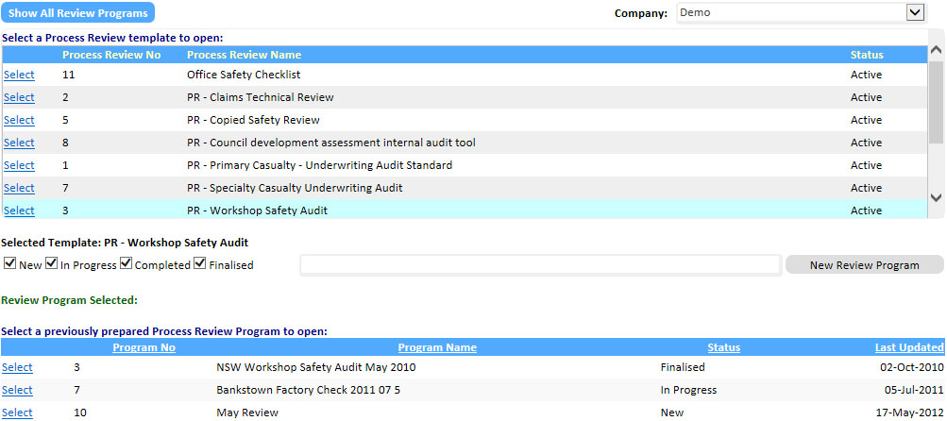Select PR - Claims Technical Review template
This screenshot has width=947, height=421.
[x=19, y=97]
